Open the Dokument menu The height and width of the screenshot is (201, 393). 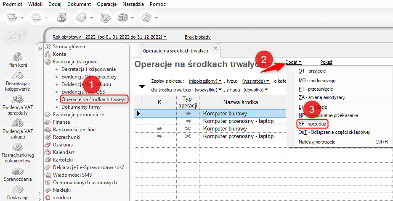click(x=79, y=4)
